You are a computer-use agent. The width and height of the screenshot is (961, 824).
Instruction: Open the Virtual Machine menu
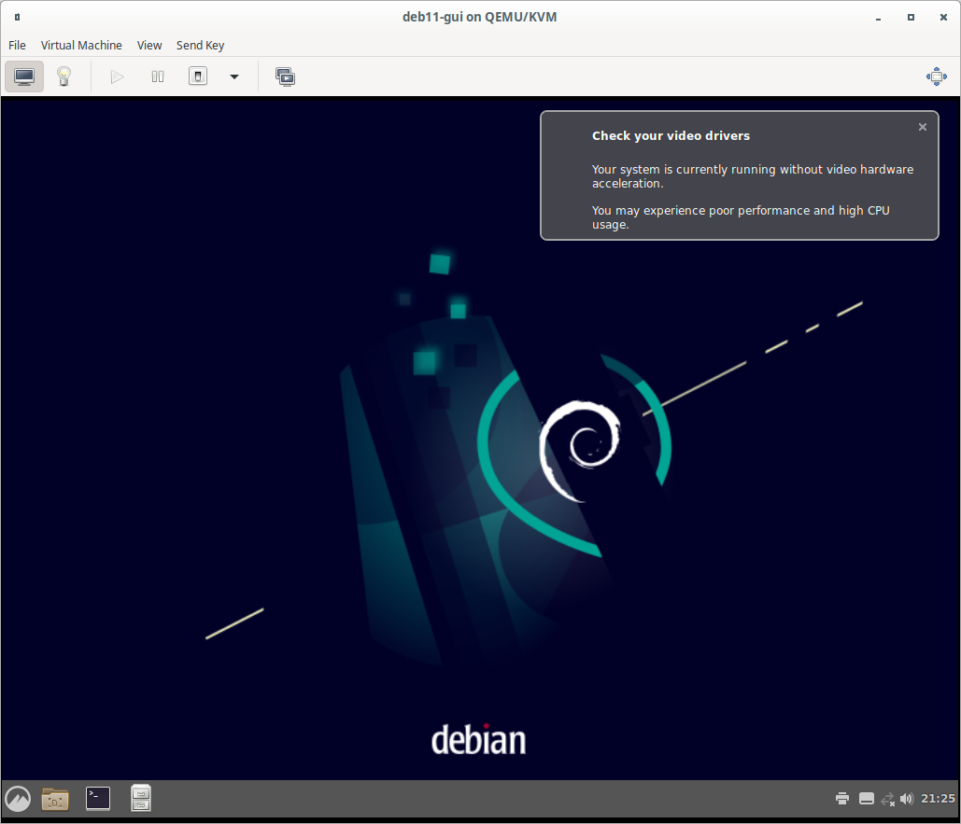[x=81, y=46]
